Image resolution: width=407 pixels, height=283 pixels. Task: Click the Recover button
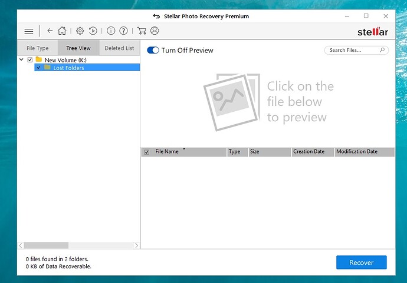[362, 262]
